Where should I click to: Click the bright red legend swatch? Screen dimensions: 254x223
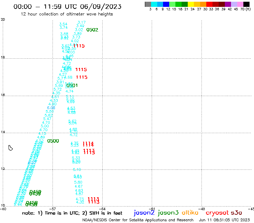pos(209,4)
